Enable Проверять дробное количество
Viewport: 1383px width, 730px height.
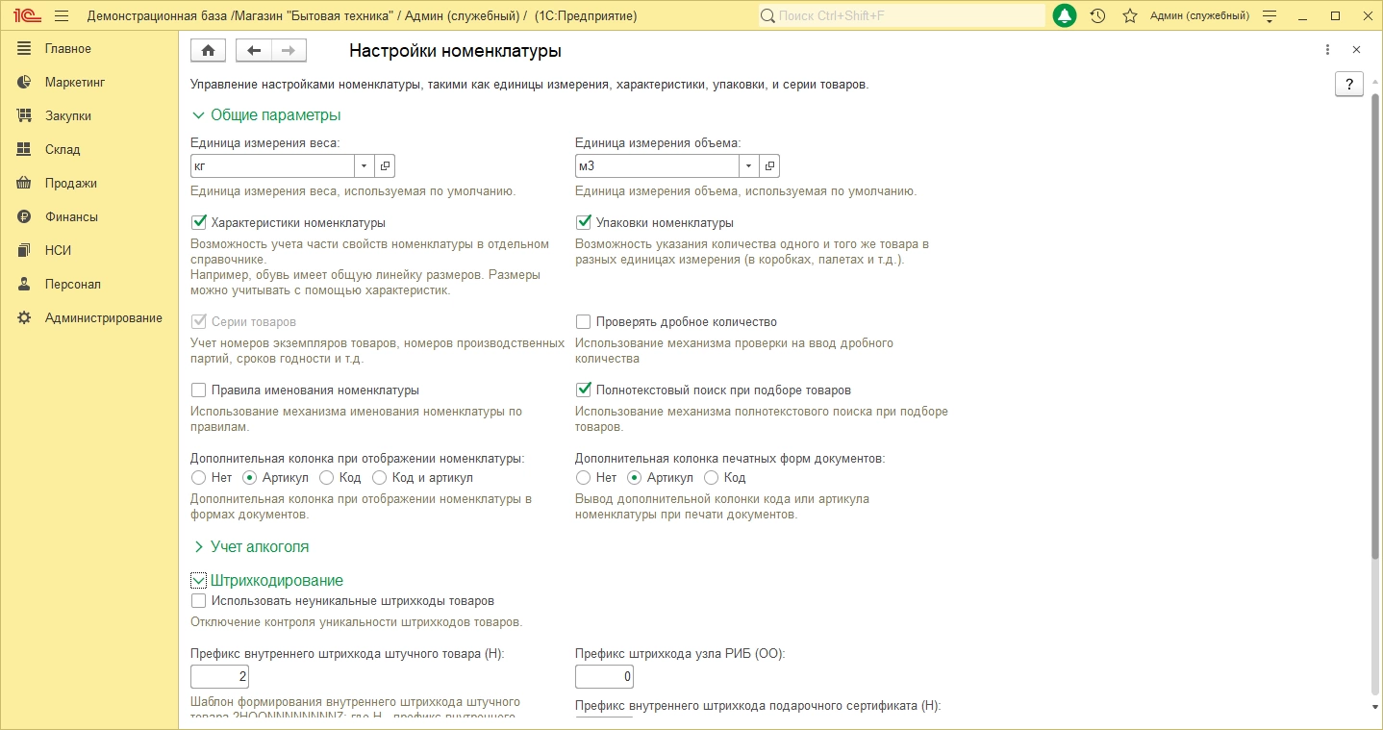(x=584, y=321)
